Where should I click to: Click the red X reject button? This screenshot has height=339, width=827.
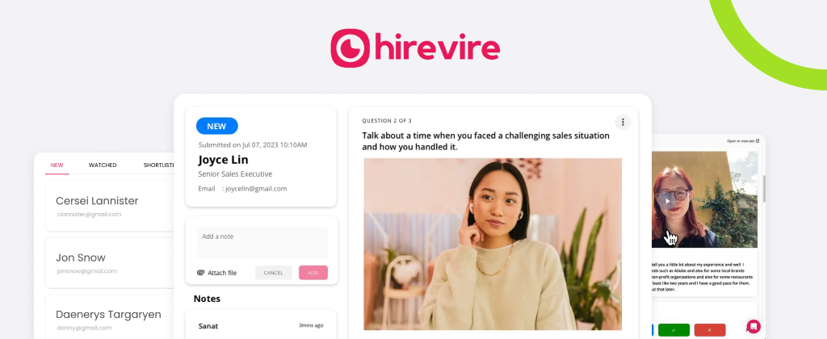[709, 330]
